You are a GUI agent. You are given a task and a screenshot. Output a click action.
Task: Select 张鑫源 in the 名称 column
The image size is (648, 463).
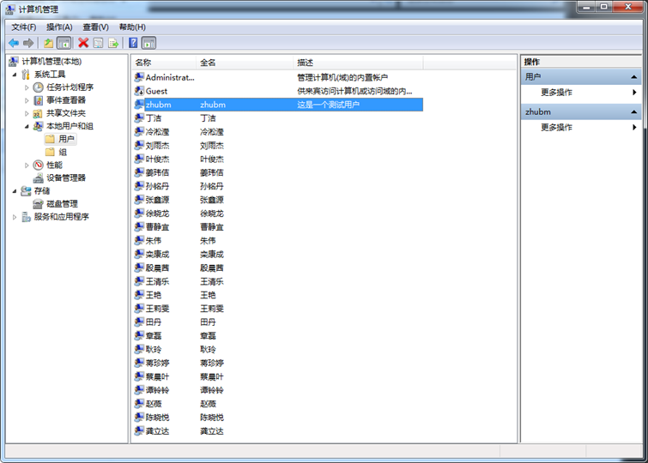click(x=157, y=200)
